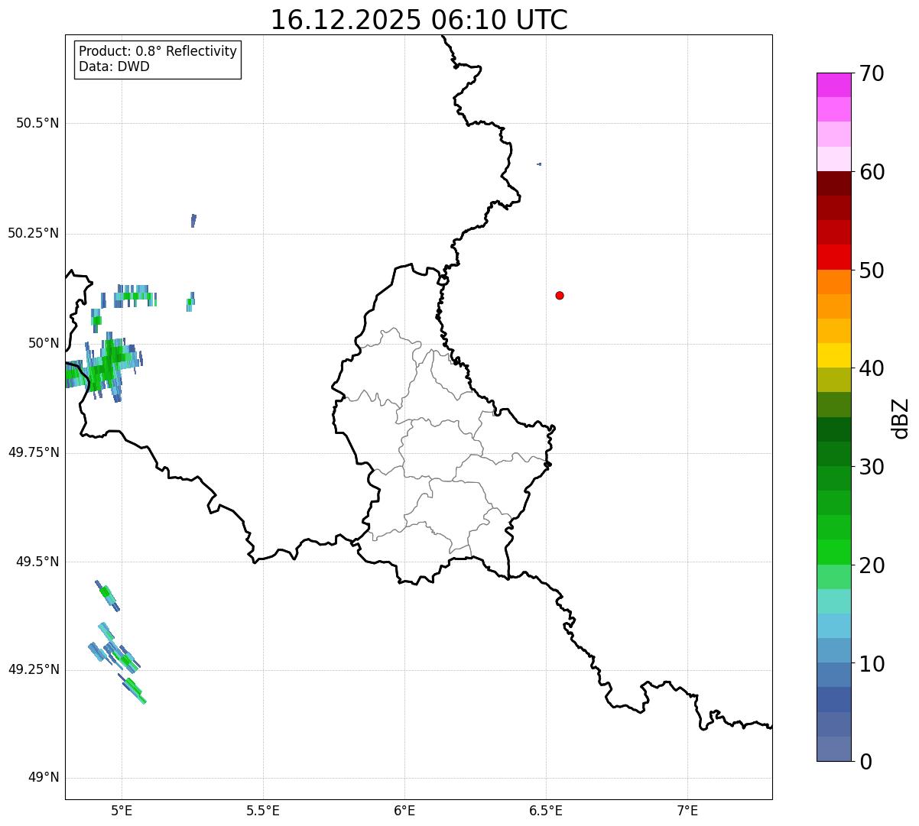Viewport: 919px width, 826px height.
Task: Click the "6.5°E" longitude label
Action: click(546, 810)
